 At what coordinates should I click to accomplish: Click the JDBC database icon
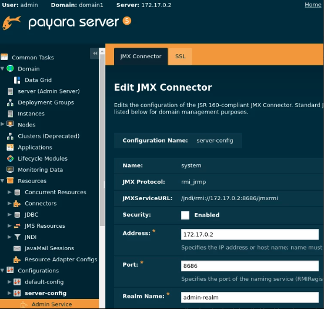tap(18, 215)
